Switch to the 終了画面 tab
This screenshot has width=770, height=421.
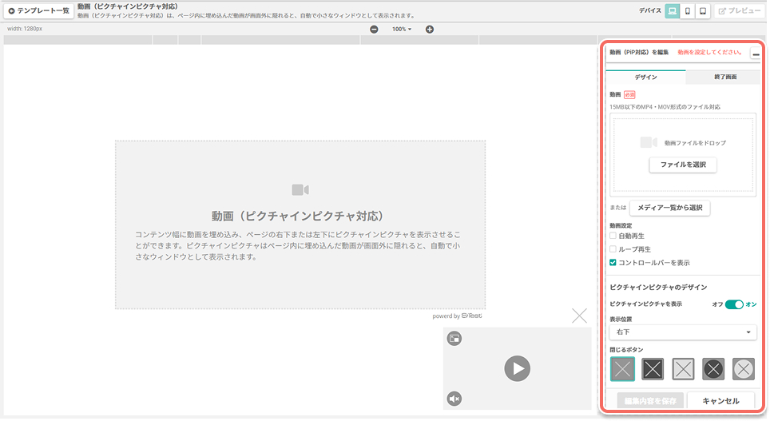(725, 77)
